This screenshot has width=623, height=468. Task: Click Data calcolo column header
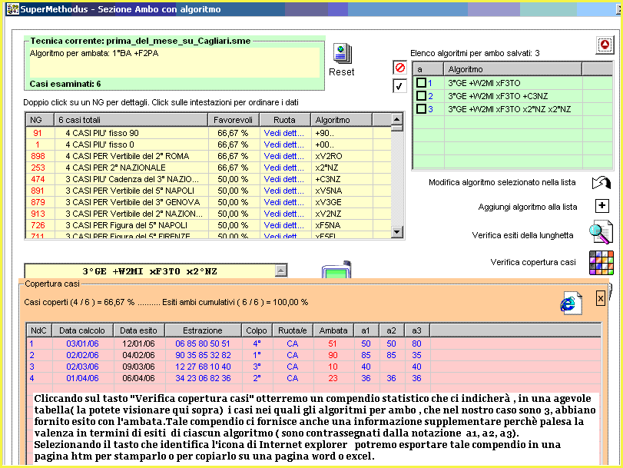(83, 330)
